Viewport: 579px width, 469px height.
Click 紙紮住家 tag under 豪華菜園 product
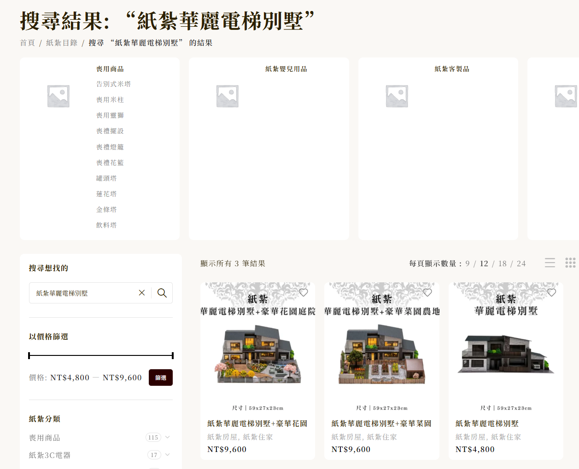[382, 437]
